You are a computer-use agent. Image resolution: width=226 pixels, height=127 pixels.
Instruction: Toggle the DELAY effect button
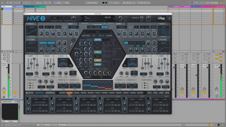[98, 60]
